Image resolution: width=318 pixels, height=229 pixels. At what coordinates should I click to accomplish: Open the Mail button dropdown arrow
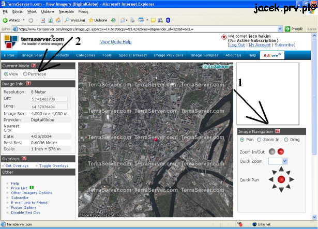[x=127, y=20]
